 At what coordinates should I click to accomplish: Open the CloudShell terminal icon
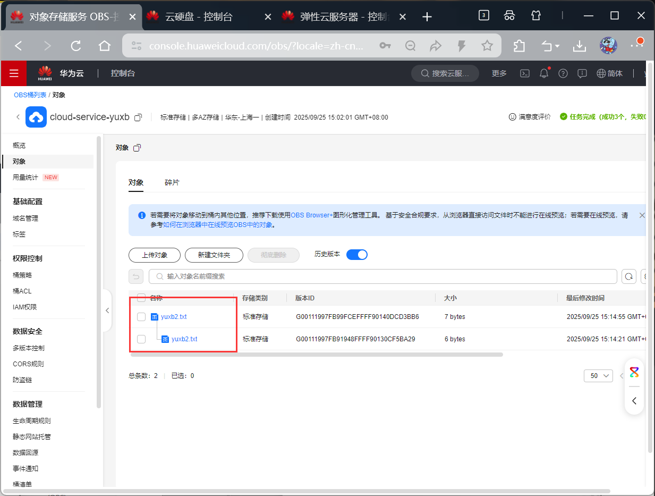click(524, 73)
